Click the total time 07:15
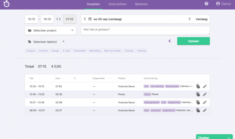The image size is (235, 139). (42, 67)
